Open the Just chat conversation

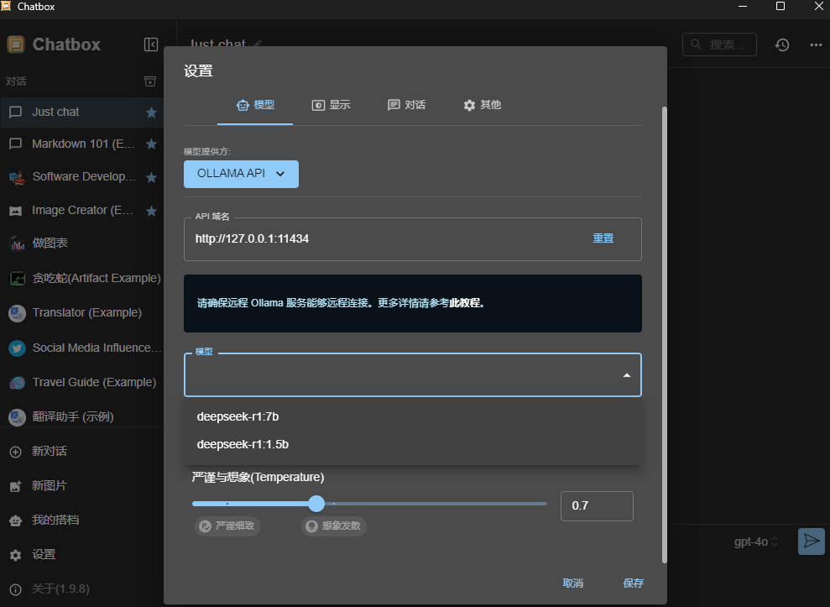pos(81,113)
